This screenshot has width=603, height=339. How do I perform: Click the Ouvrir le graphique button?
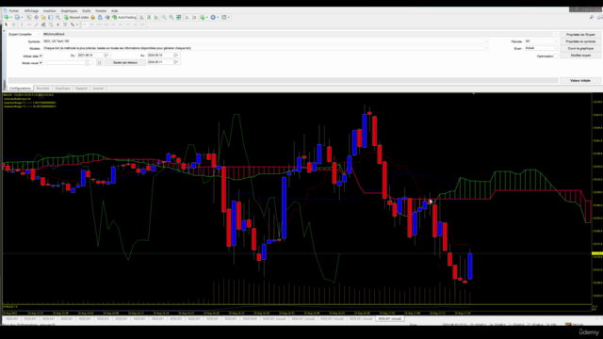tap(580, 48)
